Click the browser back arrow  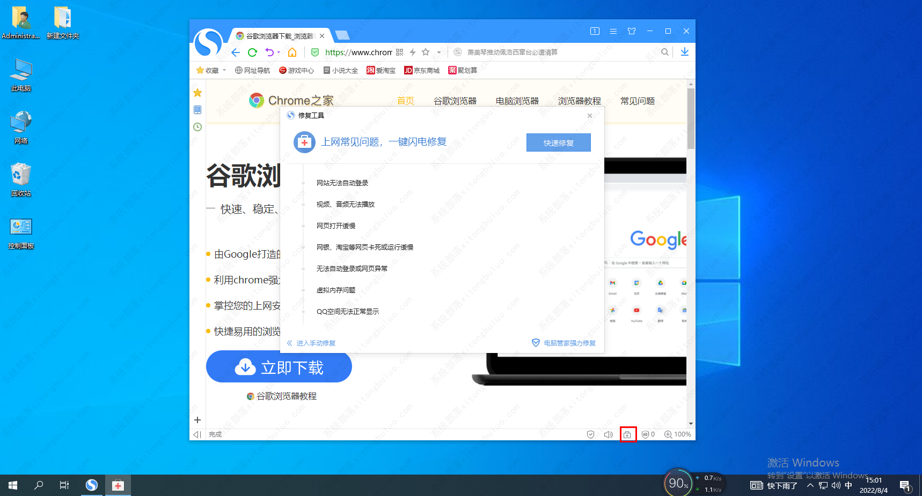(236, 52)
